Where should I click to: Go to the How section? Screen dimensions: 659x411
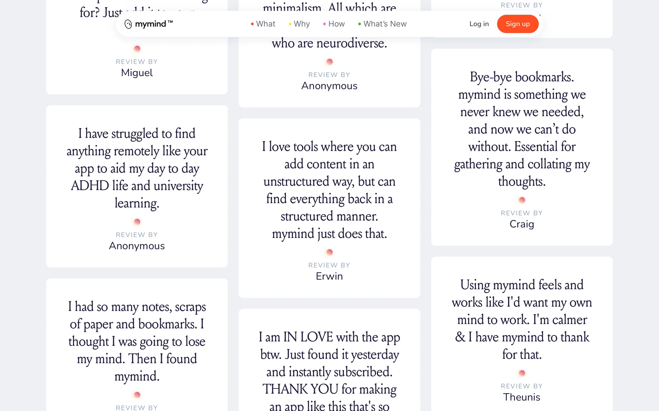pyautogui.click(x=336, y=24)
